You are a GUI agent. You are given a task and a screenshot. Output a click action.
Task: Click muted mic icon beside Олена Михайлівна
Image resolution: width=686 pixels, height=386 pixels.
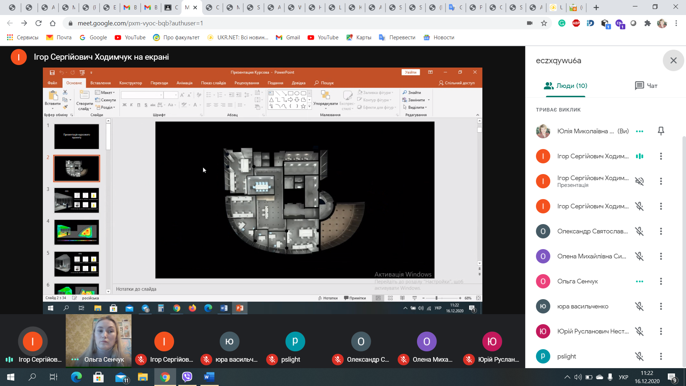(639, 256)
